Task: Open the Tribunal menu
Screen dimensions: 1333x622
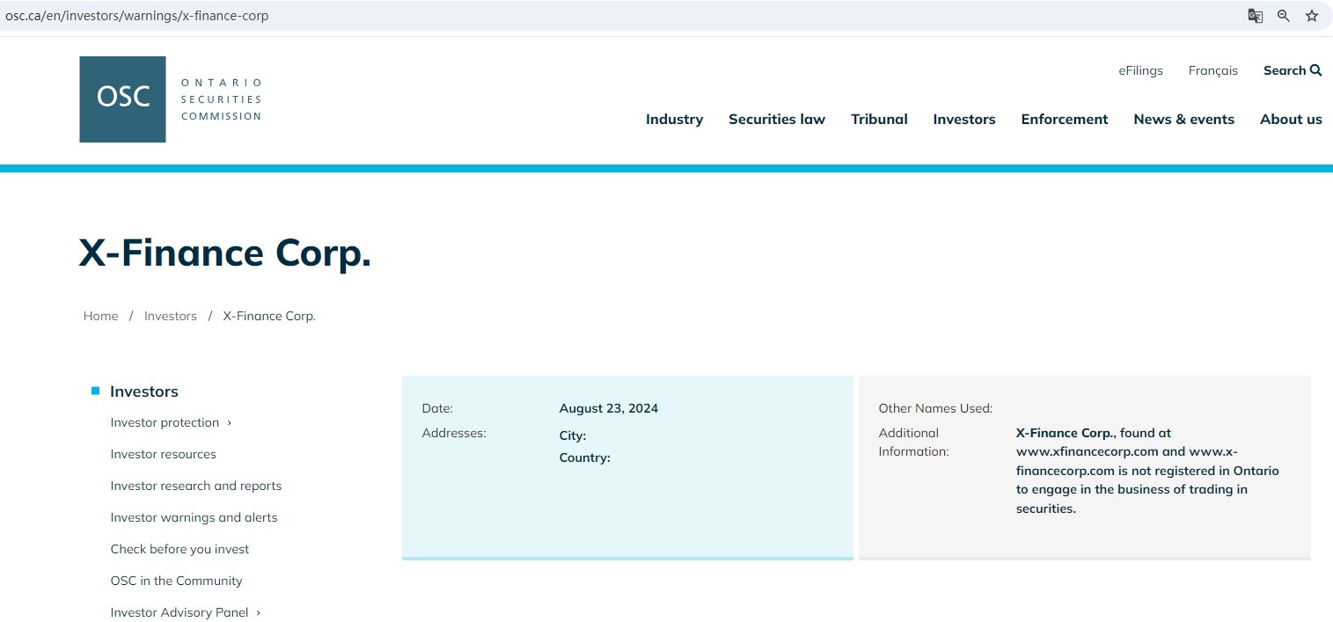Action: click(x=879, y=119)
